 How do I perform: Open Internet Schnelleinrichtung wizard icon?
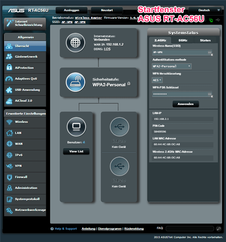10,23
